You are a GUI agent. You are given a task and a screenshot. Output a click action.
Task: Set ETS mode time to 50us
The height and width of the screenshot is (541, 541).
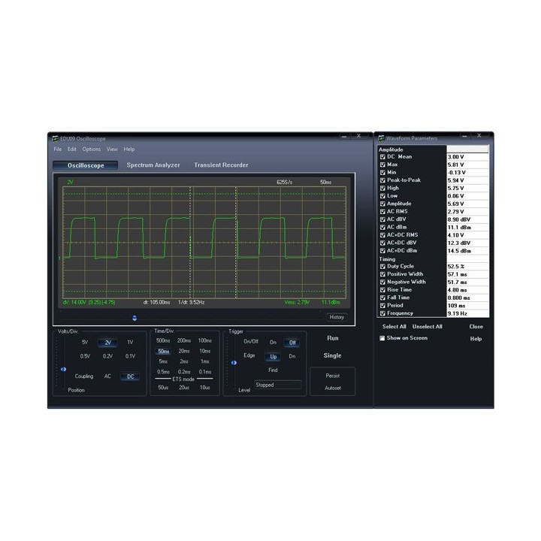click(x=163, y=388)
